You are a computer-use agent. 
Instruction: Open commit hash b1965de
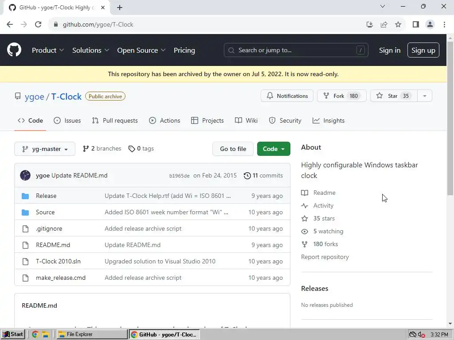179,176
